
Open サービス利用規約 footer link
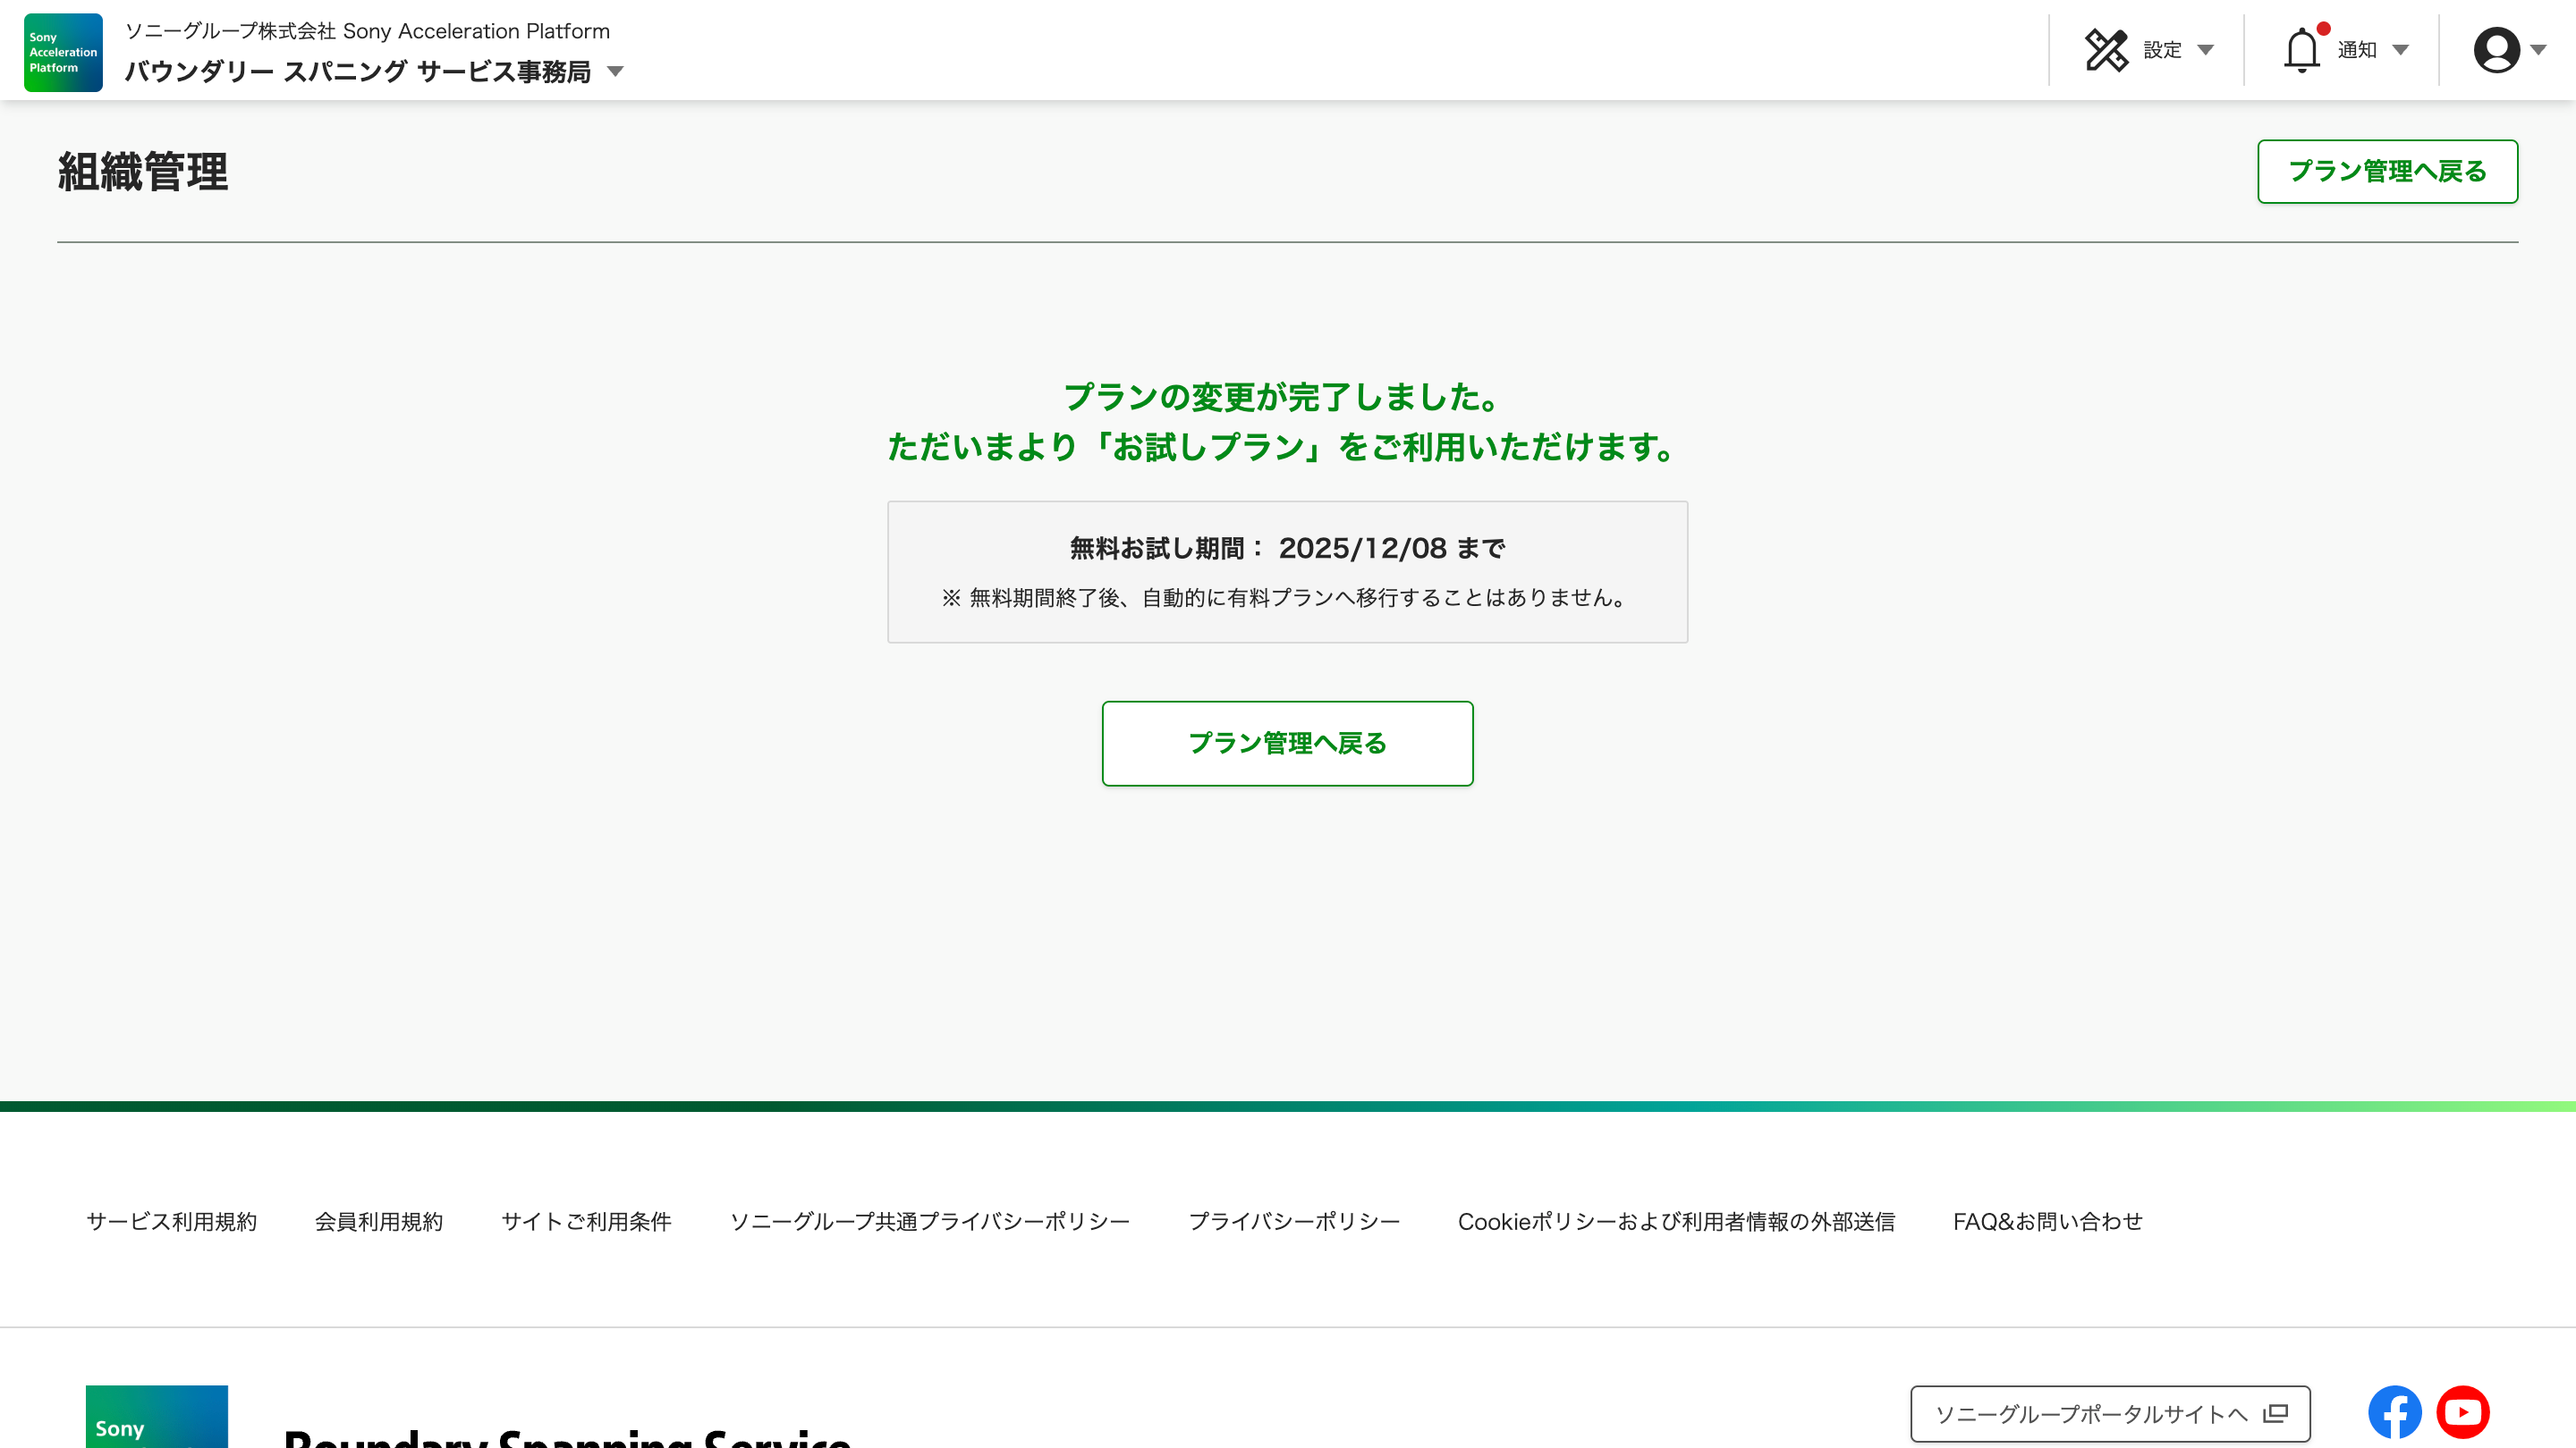pyautogui.click(x=171, y=1221)
